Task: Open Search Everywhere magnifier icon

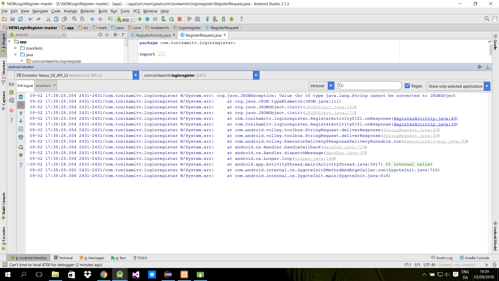Action: (x=487, y=19)
